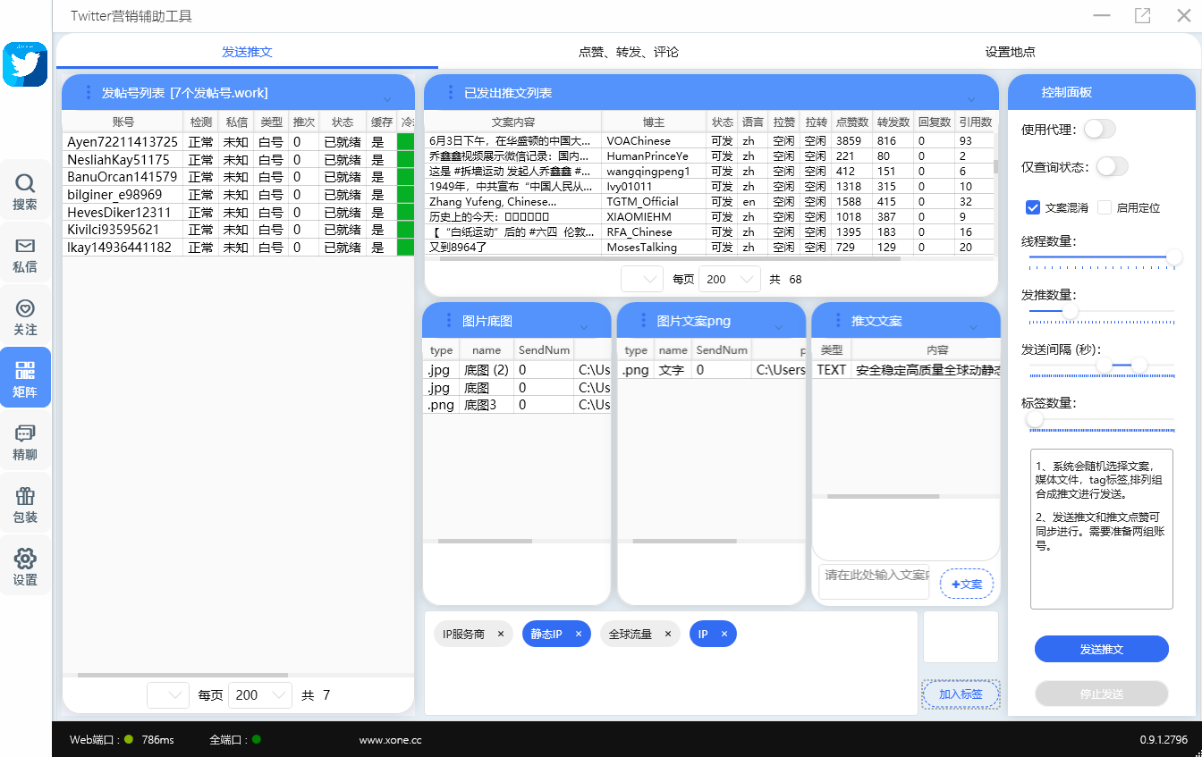Open the 搜索 search sidebar icon

pyautogui.click(x=25, y=190)
